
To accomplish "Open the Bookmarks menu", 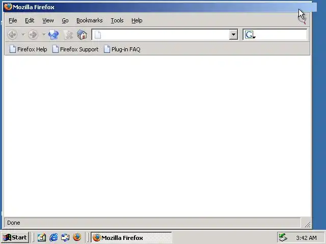I will coord(90,20).
